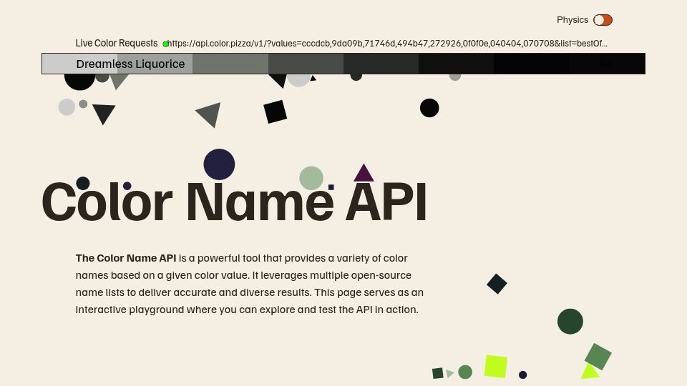
Task: Click the "Color Name API" heading
Action: (x=235, y=202)
